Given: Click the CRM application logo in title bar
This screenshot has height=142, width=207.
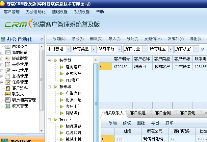Looking at the screenshot, I should coord(2,4).
